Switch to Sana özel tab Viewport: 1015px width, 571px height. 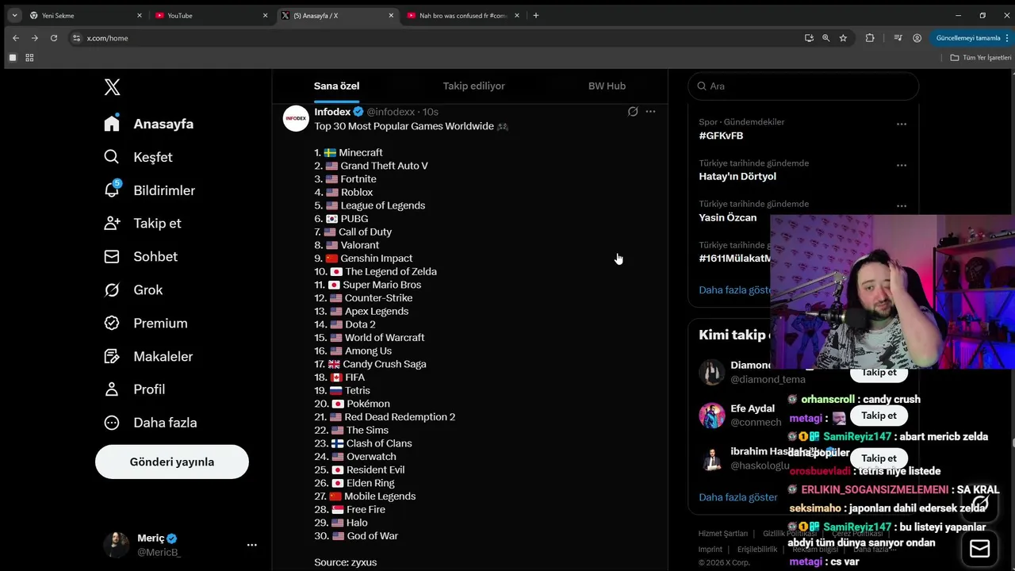point(336,86)
